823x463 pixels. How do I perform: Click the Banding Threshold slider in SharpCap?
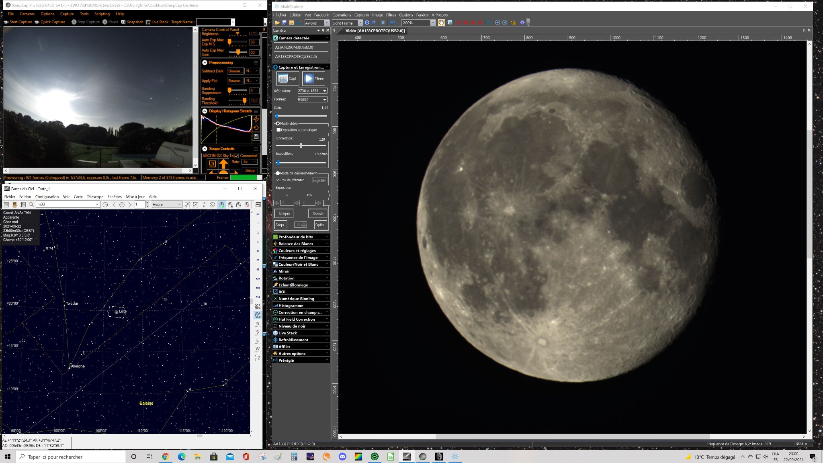click(238, 100)
